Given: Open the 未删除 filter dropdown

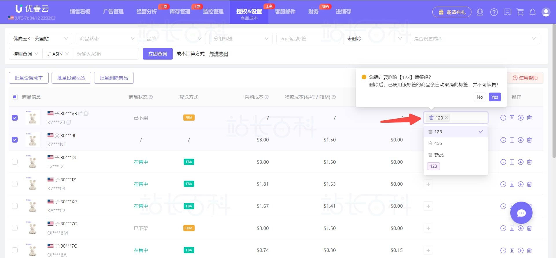Looking at the screenshot, I should coord(374,38).
